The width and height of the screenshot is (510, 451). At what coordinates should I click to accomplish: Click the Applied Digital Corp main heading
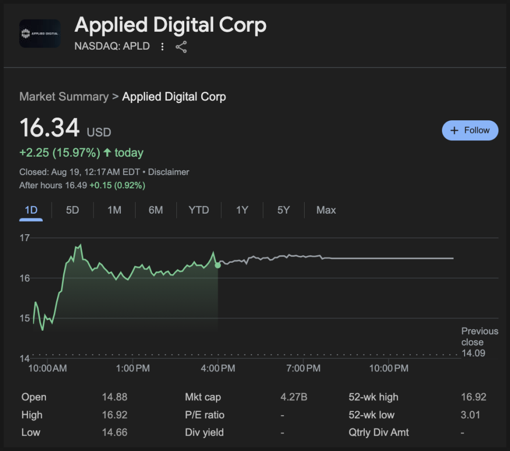(x=171, y=25)
